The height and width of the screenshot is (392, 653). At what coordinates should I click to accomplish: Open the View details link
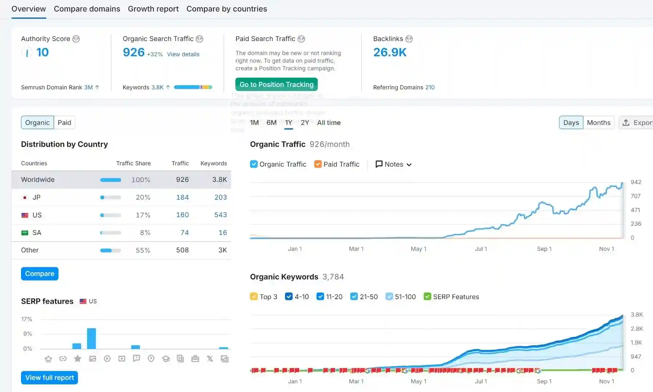pos(183,54)
